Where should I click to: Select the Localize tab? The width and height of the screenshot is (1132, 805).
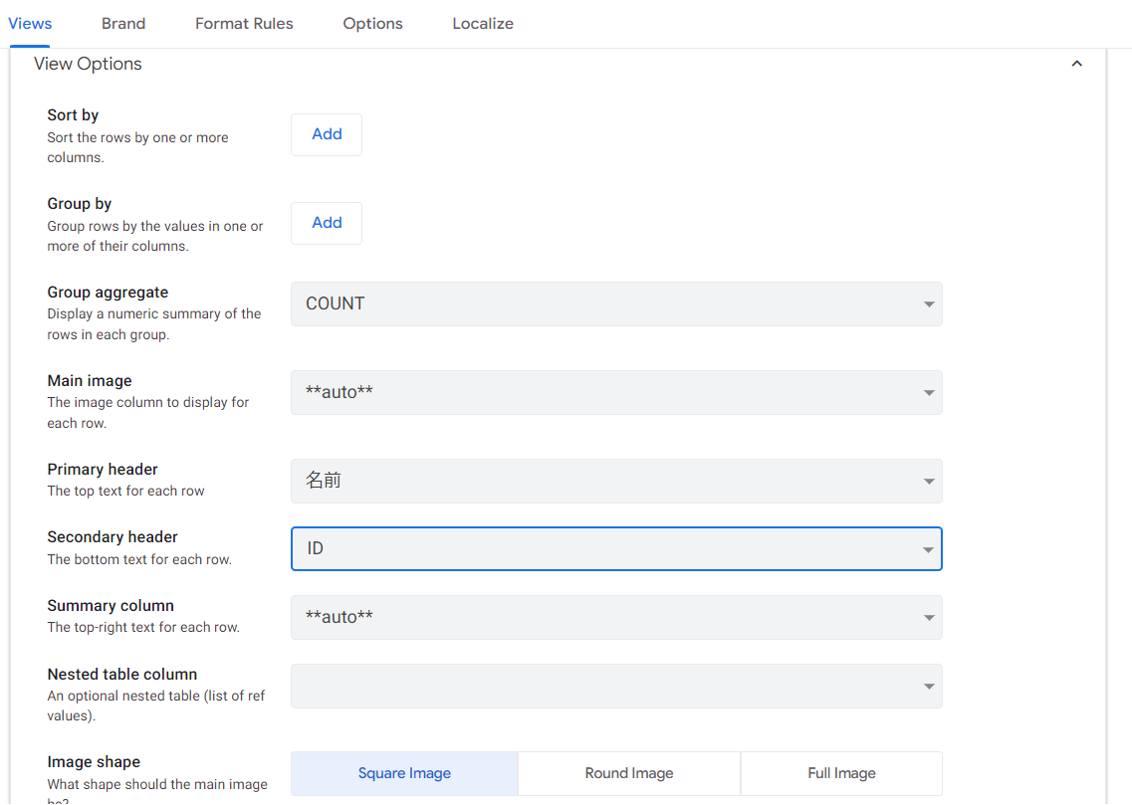[x=483, y=23]
